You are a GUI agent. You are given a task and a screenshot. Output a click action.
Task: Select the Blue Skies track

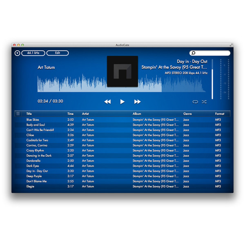(122, 120)
